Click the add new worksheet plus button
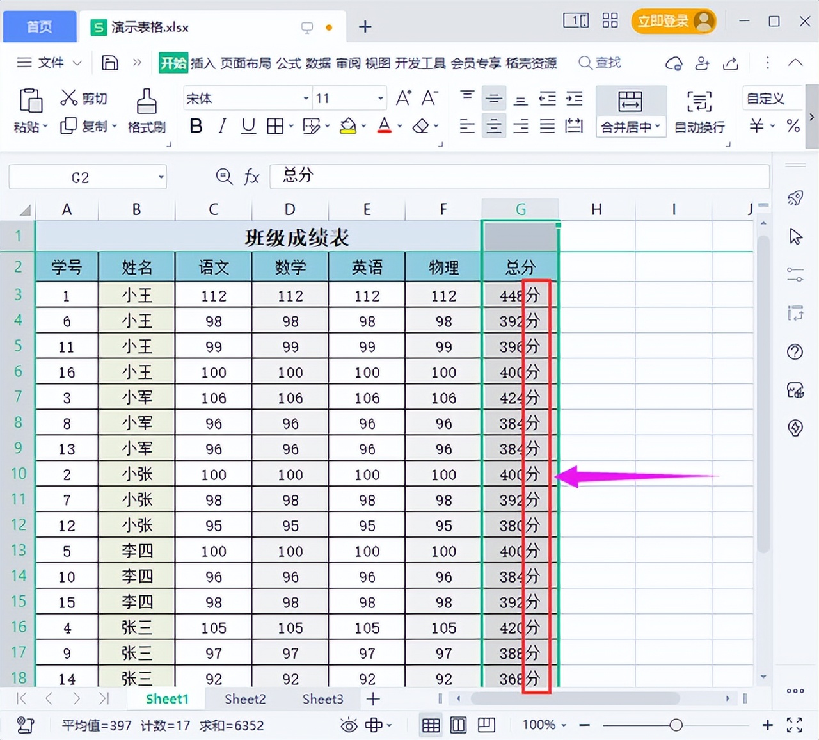Image resolution: width=819 pixels, height=740 pixels. pyautogui.click(x=374, y=699)
